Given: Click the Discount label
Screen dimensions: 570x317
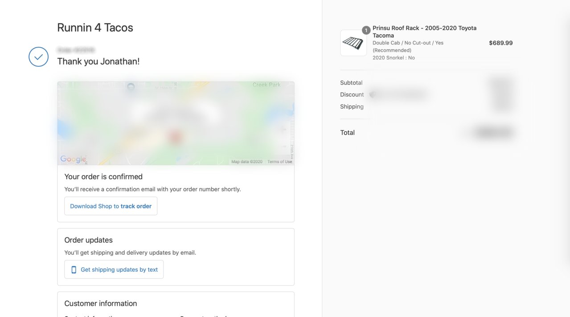Looking at the screenshot, I should [x=352, y=94].
